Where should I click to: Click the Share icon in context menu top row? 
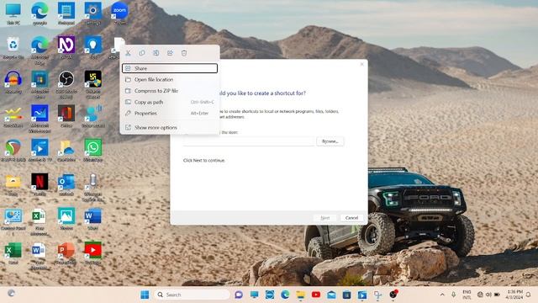tap(170, 53)
